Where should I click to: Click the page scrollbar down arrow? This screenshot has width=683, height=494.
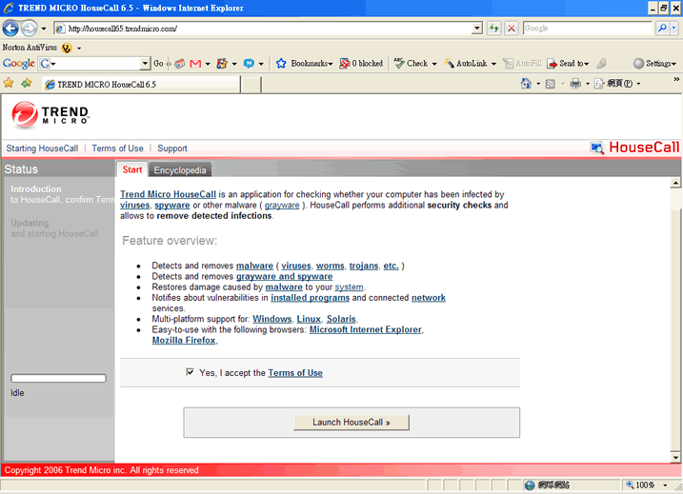[675, 457]
